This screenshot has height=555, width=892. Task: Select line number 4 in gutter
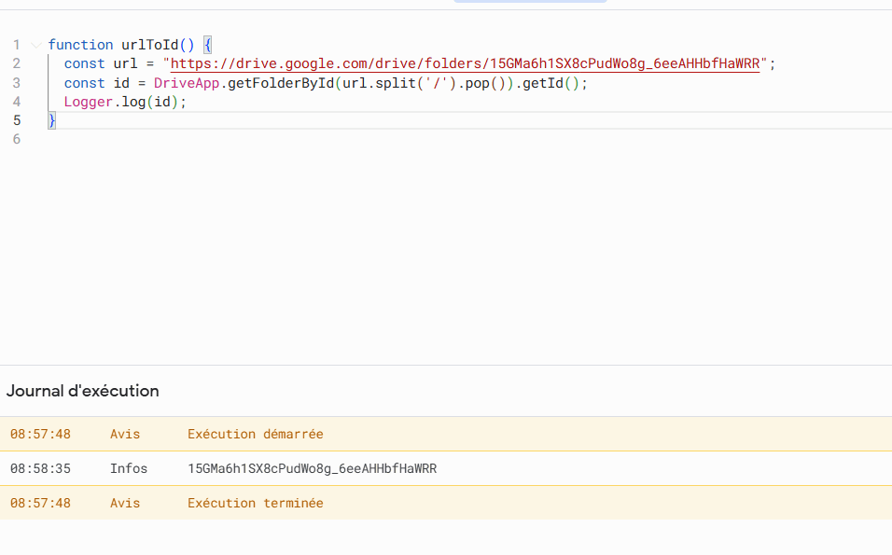point(17,102)
